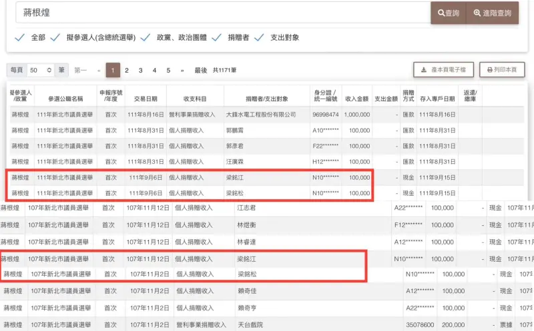Click the ID number 96998474

[x=326, y=115]
